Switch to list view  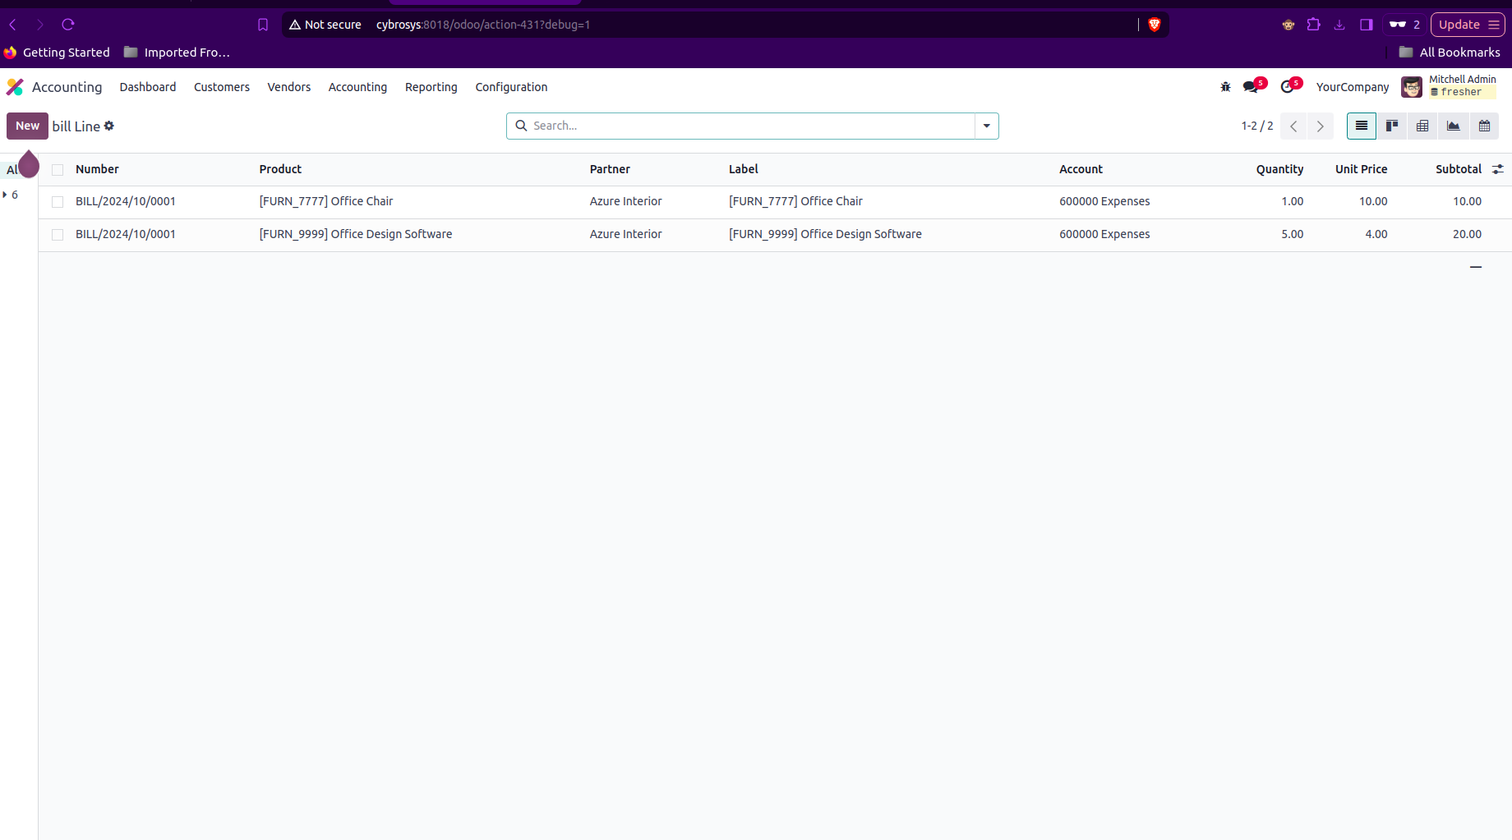pos(1362,126)
